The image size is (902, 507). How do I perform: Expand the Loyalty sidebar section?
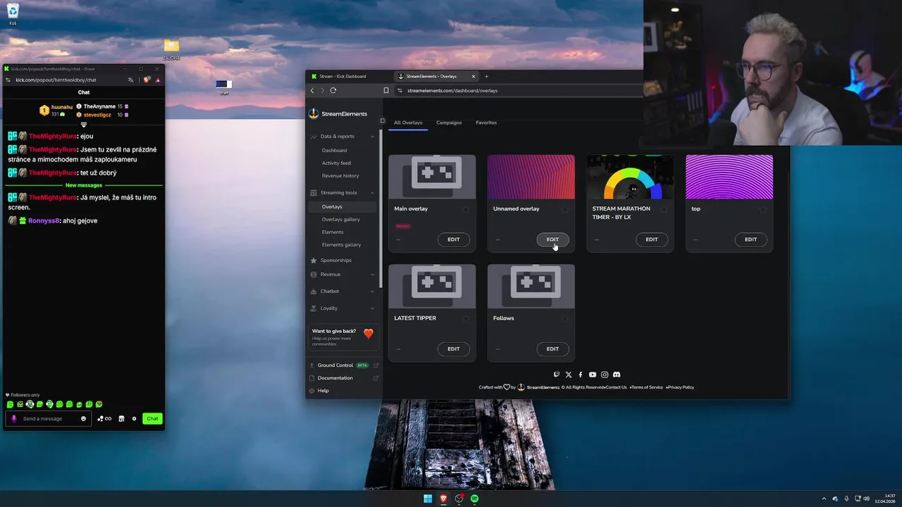pyautogui.click(x=372, y=308)
